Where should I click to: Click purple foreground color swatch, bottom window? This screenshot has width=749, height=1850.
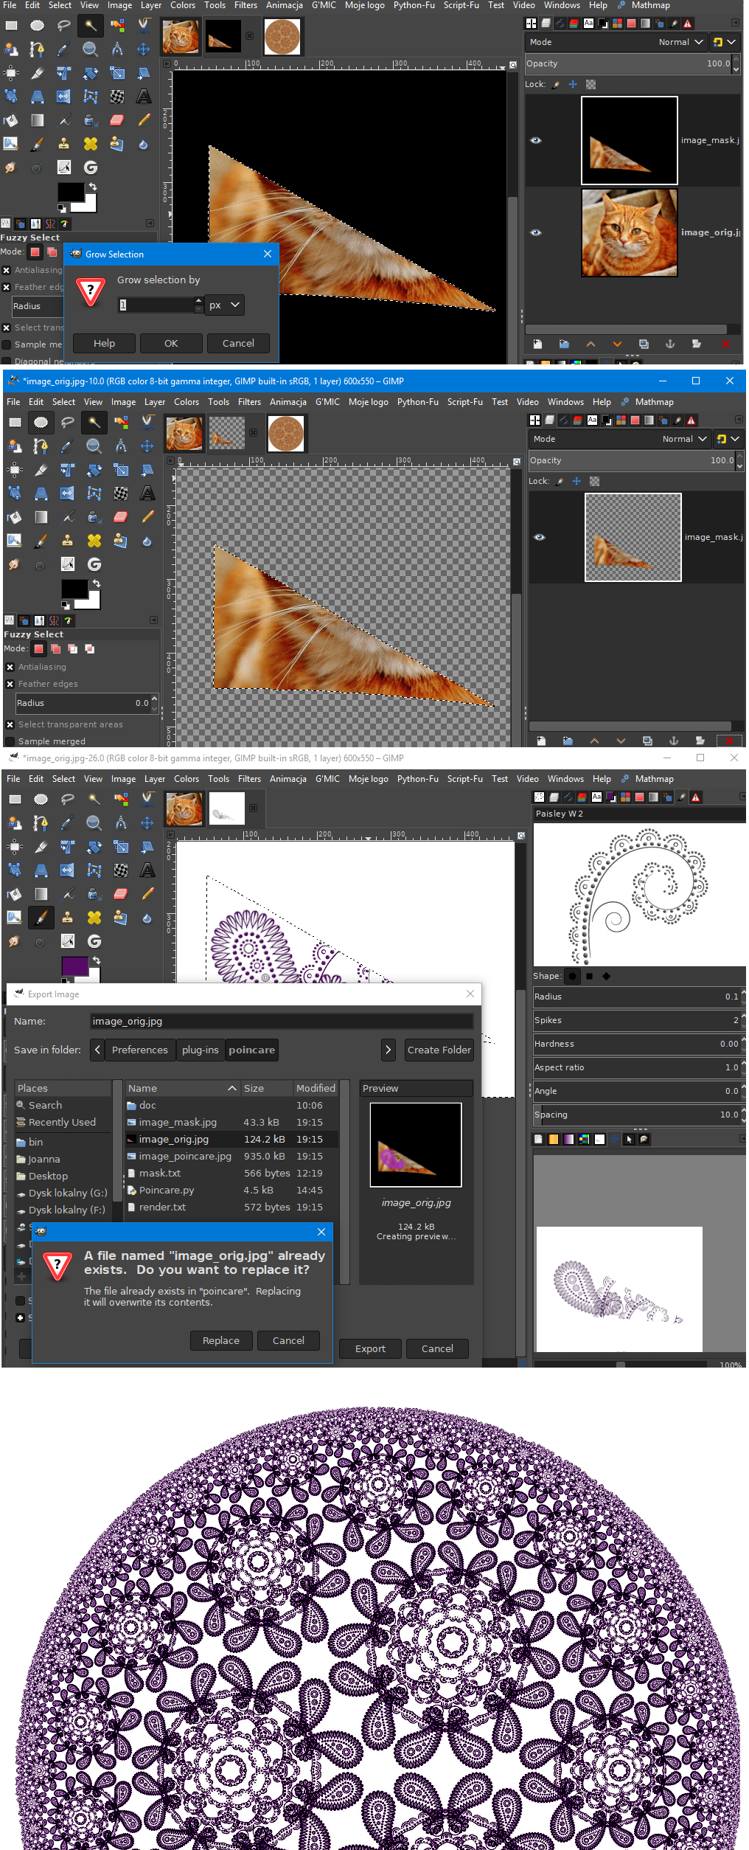coord(74,966)
